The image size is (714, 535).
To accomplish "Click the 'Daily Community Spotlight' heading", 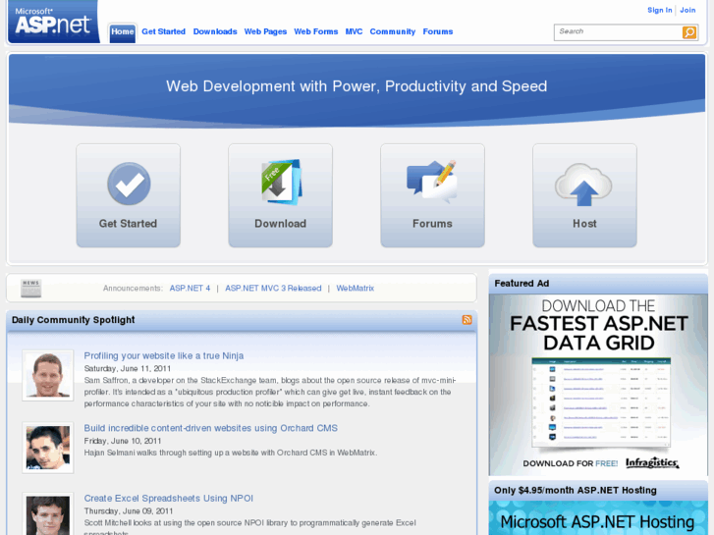I will [x=74, y=320].
